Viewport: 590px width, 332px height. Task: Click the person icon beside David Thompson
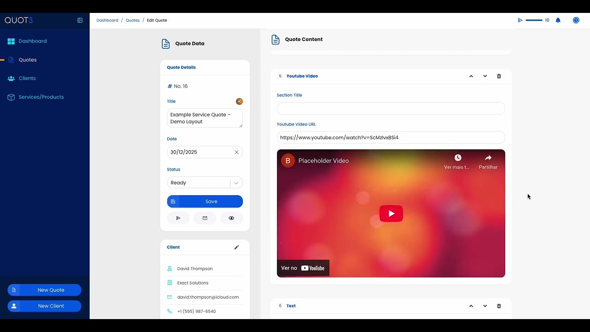(x=170, y=268)
